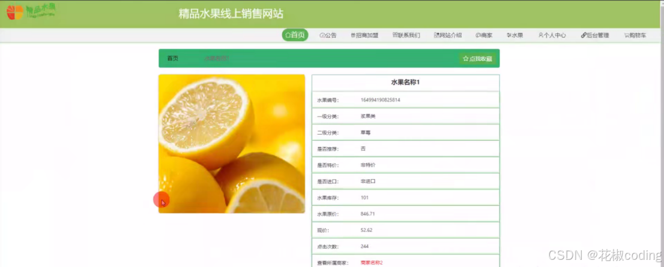Open the 公告 announcements menu

pyautogui.click(x=328, y=35)
